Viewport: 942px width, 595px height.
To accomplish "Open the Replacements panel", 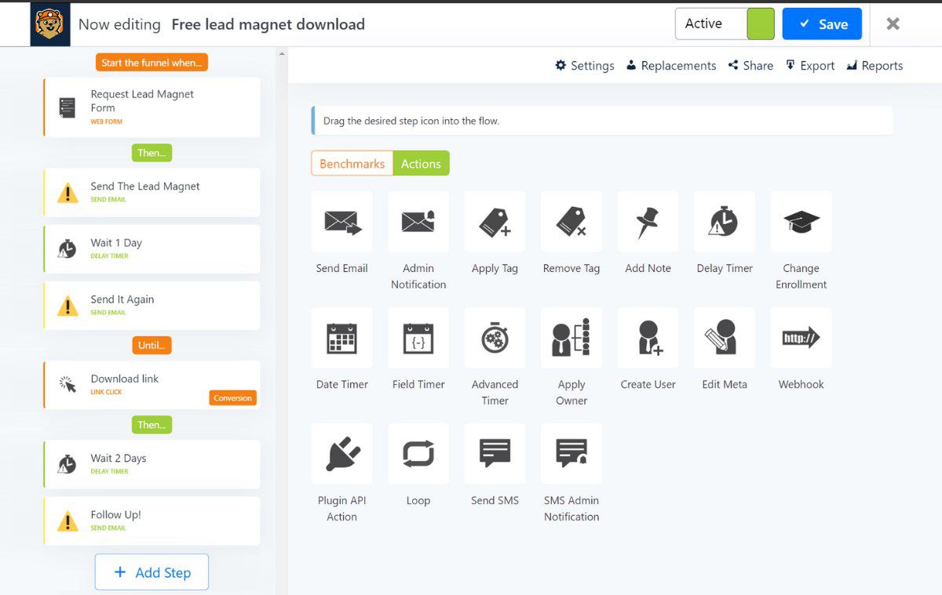I will (671, 66).
